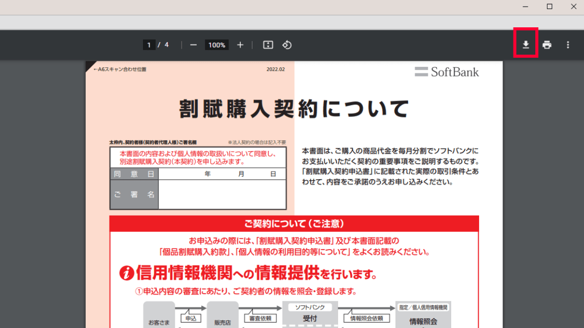The width and height of the screenshot is (584, 328).
Task: Click the 同意日 date entry row
Action: 222,174
